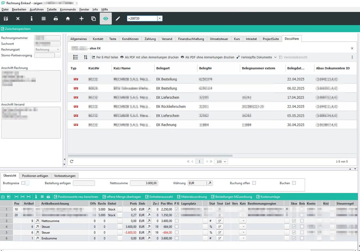This screenshot has width=360, height=251.
Task: Click the copy record icon in the top toolbar
Action: (93, 19)
